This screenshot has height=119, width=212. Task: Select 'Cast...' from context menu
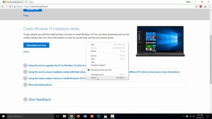pyautogui.click(x=107, y=62)
